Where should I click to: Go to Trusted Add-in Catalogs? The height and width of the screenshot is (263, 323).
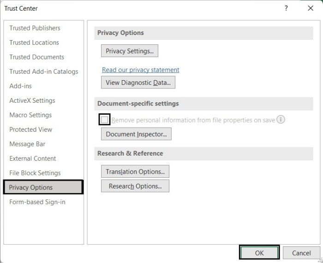click(44, 71)
